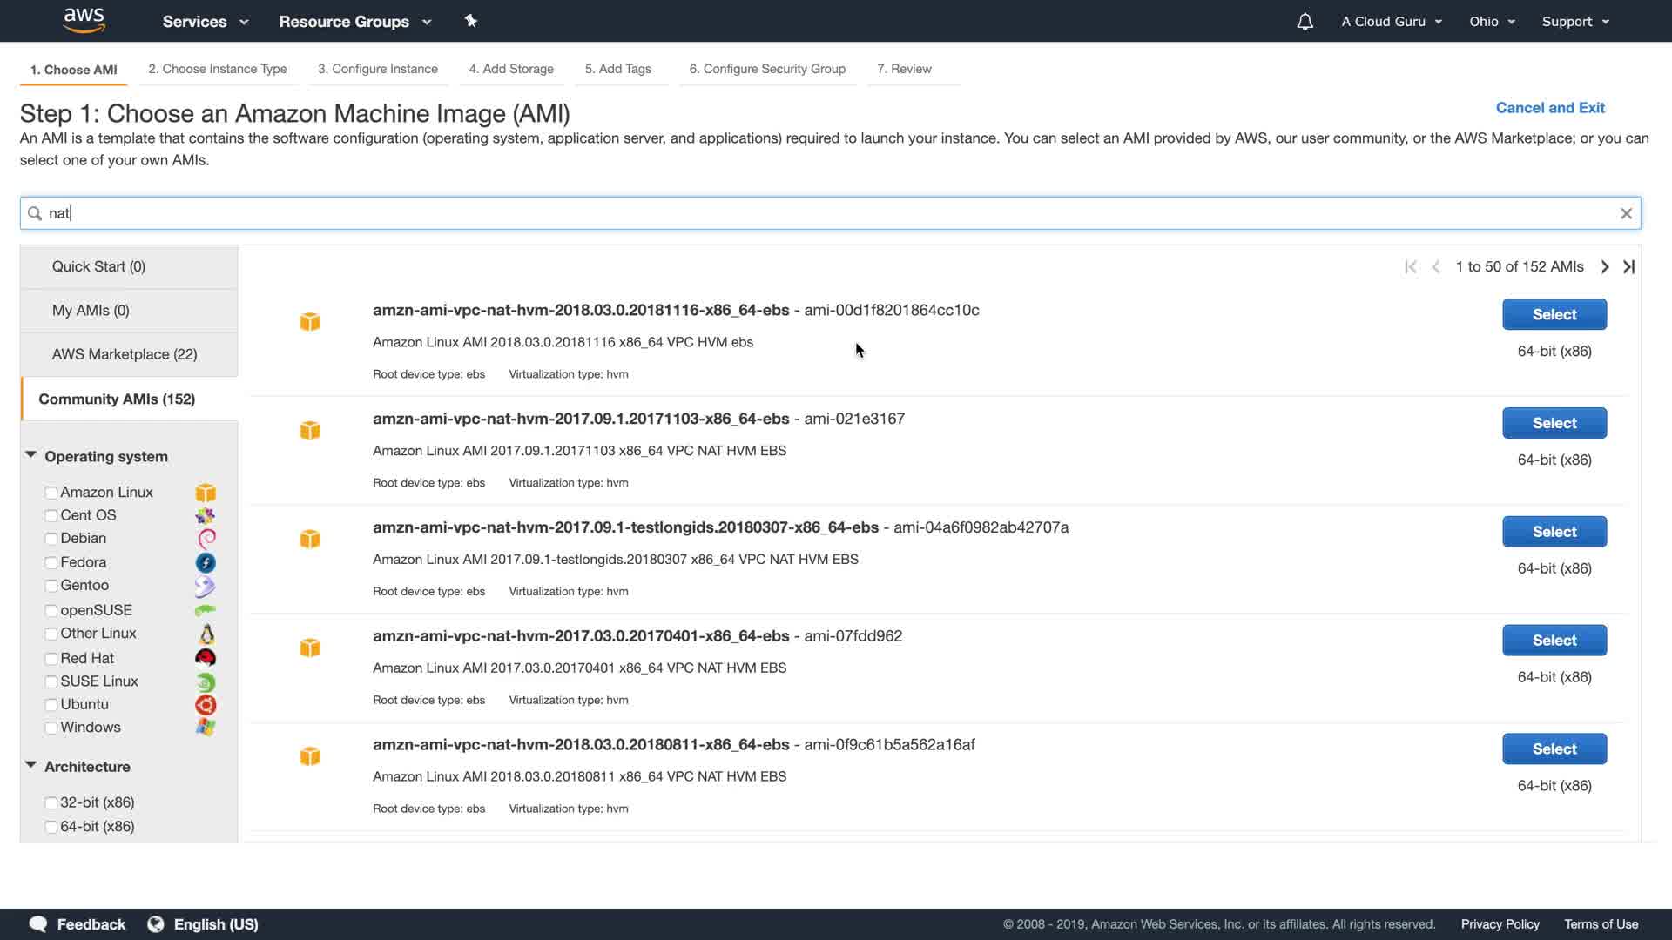
Task: Clear the search with the X icon
Action: coord(1626,213)
